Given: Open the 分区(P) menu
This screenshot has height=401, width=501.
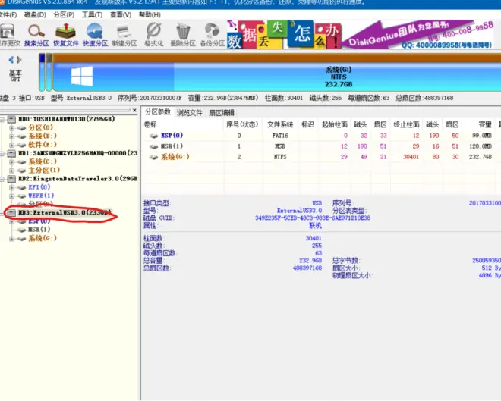Looking at the screenshot, I should click(64, 14).
